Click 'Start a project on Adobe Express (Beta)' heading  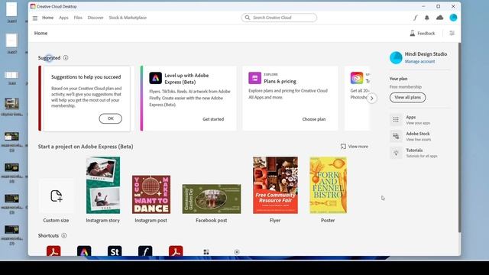[86, 147]
